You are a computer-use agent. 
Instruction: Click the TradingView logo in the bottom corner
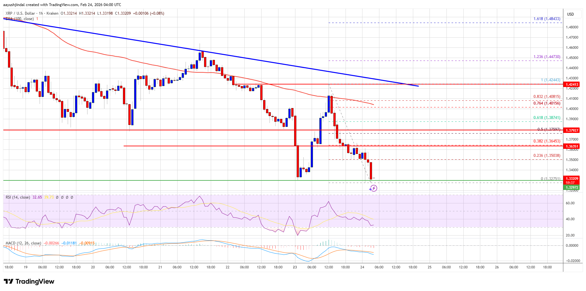point(28,281)
